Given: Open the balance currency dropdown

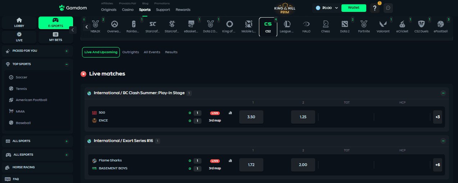Looking at the screenshot, I should tap(336, 8).
